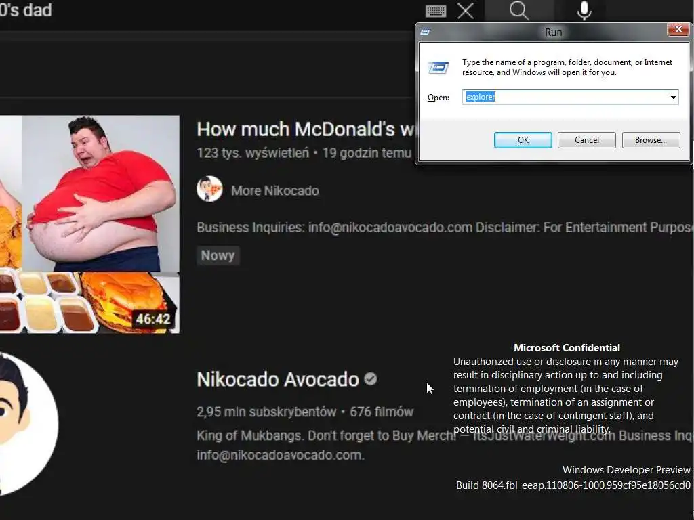Clear the search text with X icon
The height and width of the screenshot is (520, 694).
click(x=466, y=11)
